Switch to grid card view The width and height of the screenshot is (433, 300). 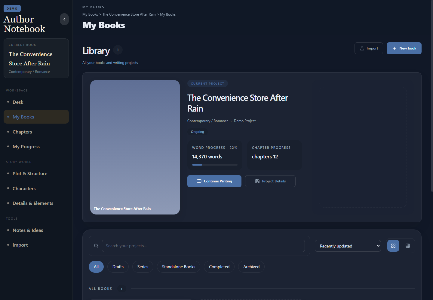393,246
